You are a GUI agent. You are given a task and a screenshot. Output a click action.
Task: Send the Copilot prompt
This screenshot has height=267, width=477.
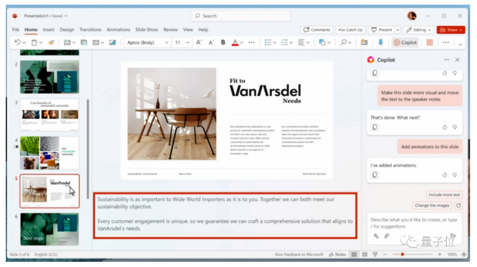(453, 235)
